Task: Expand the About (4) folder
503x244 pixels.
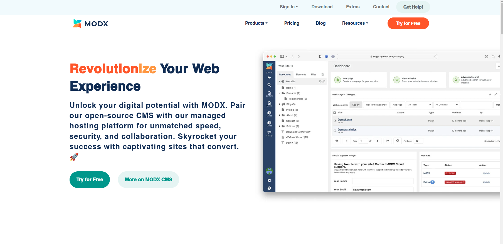Action: click(280, 115)
